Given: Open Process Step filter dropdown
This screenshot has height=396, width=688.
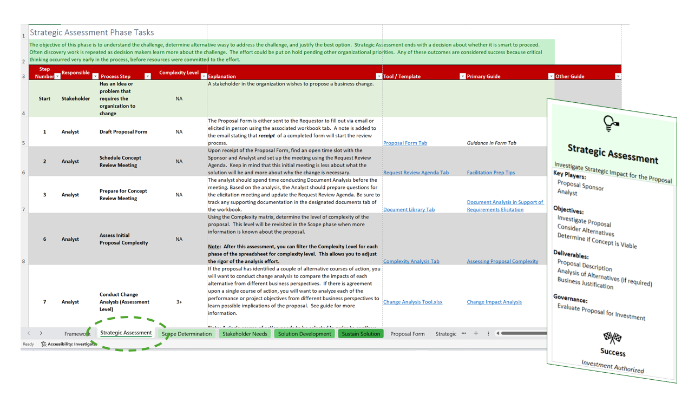Looking at the screenshot, I should [x=148, y=76].
